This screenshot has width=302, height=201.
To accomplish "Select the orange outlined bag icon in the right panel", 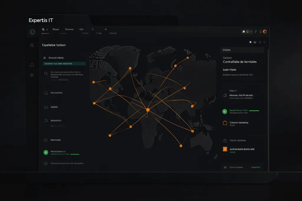I will click(225, 123).
